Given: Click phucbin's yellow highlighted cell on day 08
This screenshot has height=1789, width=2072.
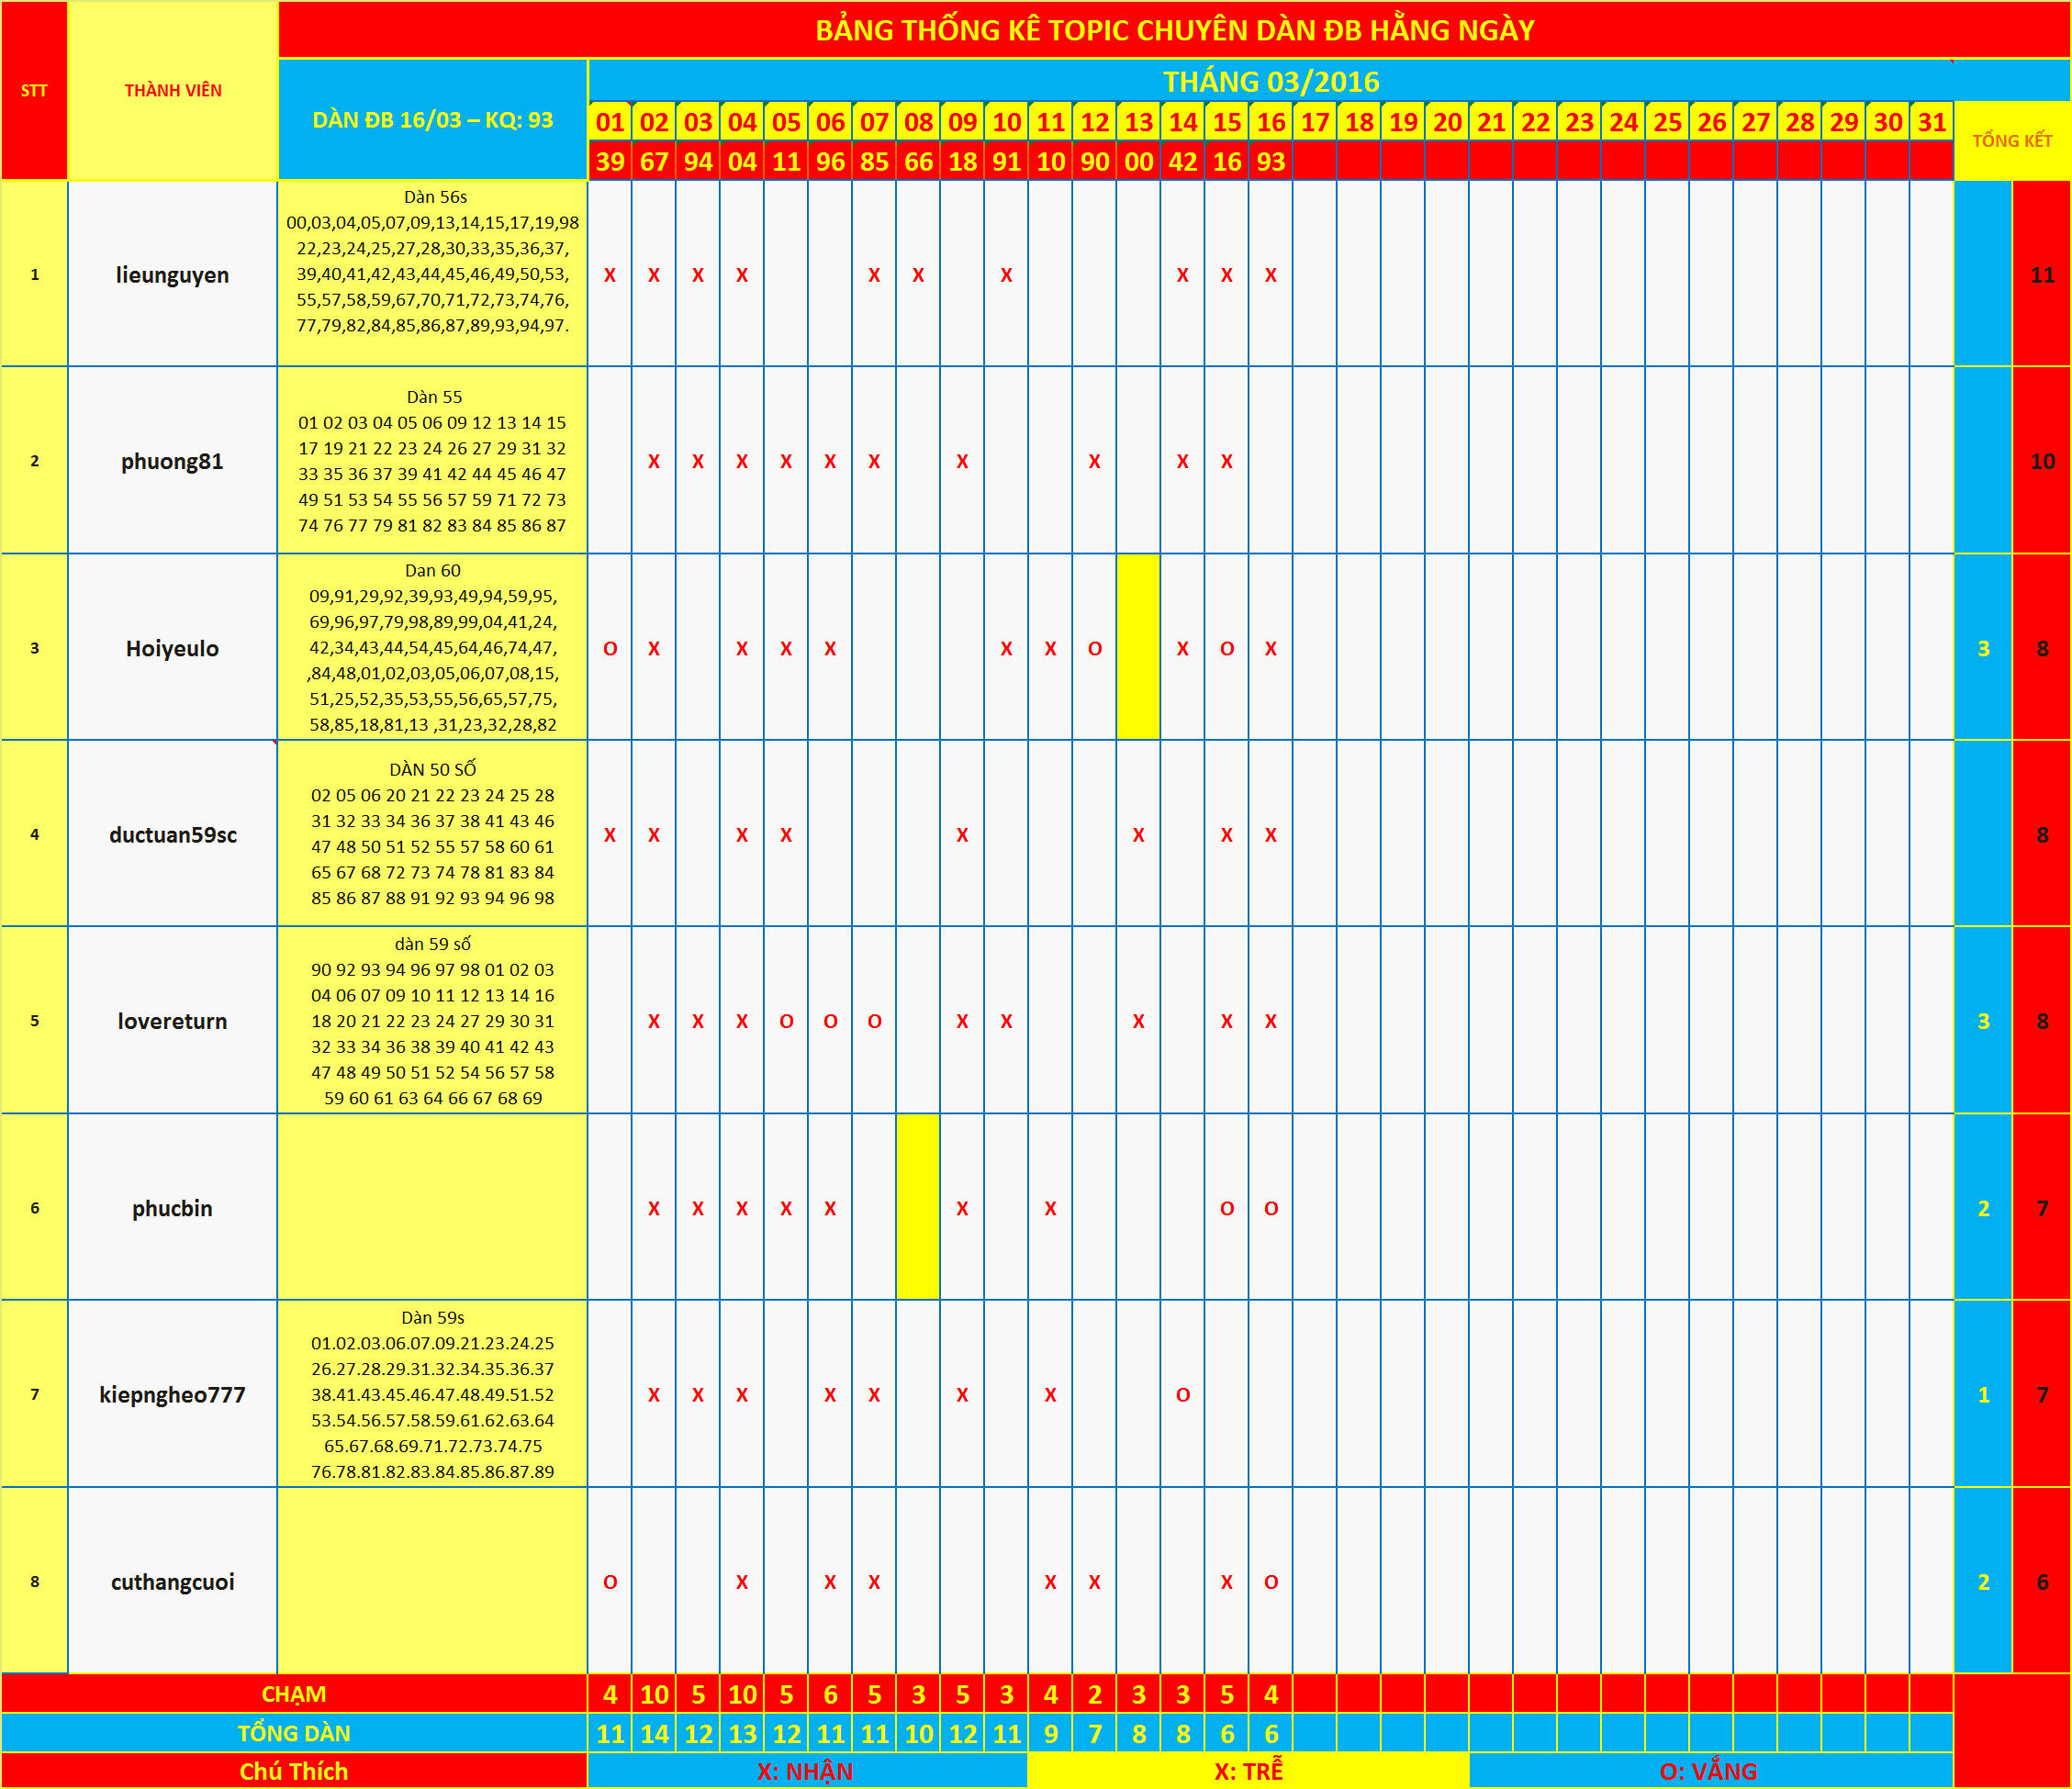Looking at the screenshot, I should (918, 1207).
